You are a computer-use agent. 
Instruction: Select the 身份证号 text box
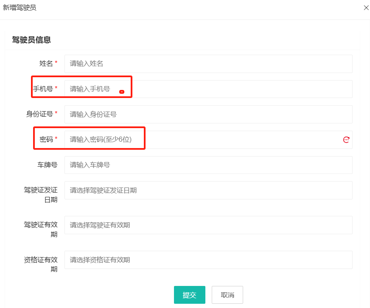tap(208, 114)
